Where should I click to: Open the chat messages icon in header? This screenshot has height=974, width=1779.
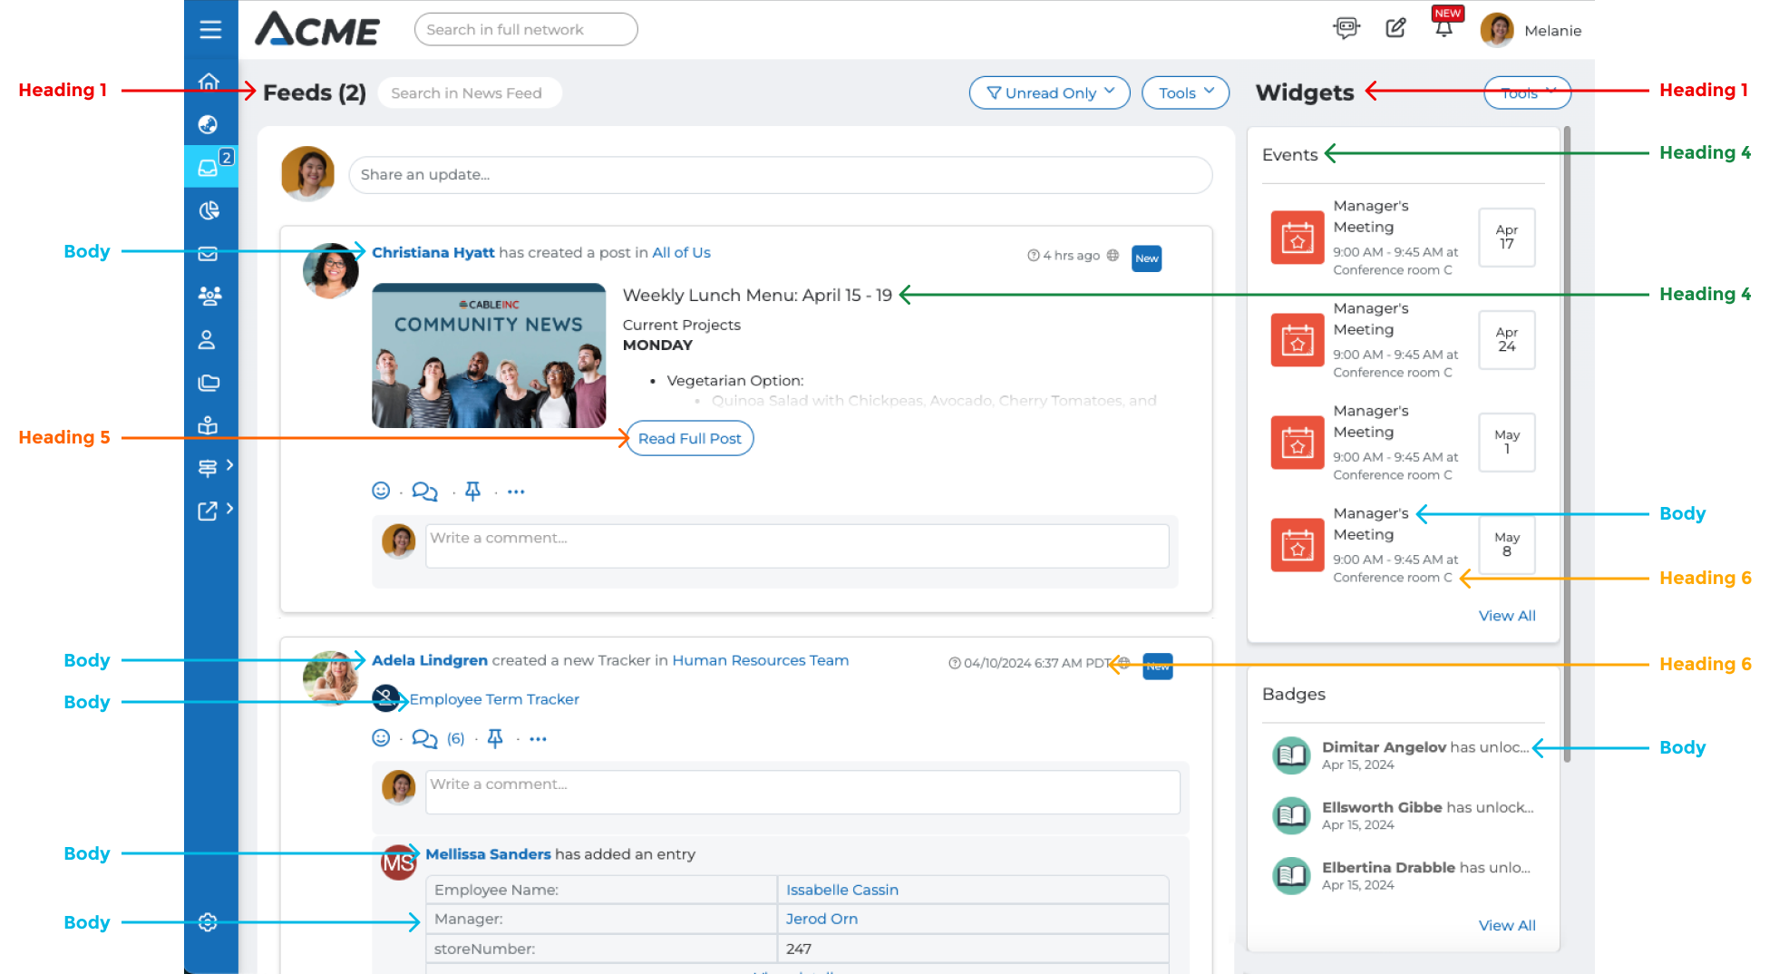[1346, 28]
